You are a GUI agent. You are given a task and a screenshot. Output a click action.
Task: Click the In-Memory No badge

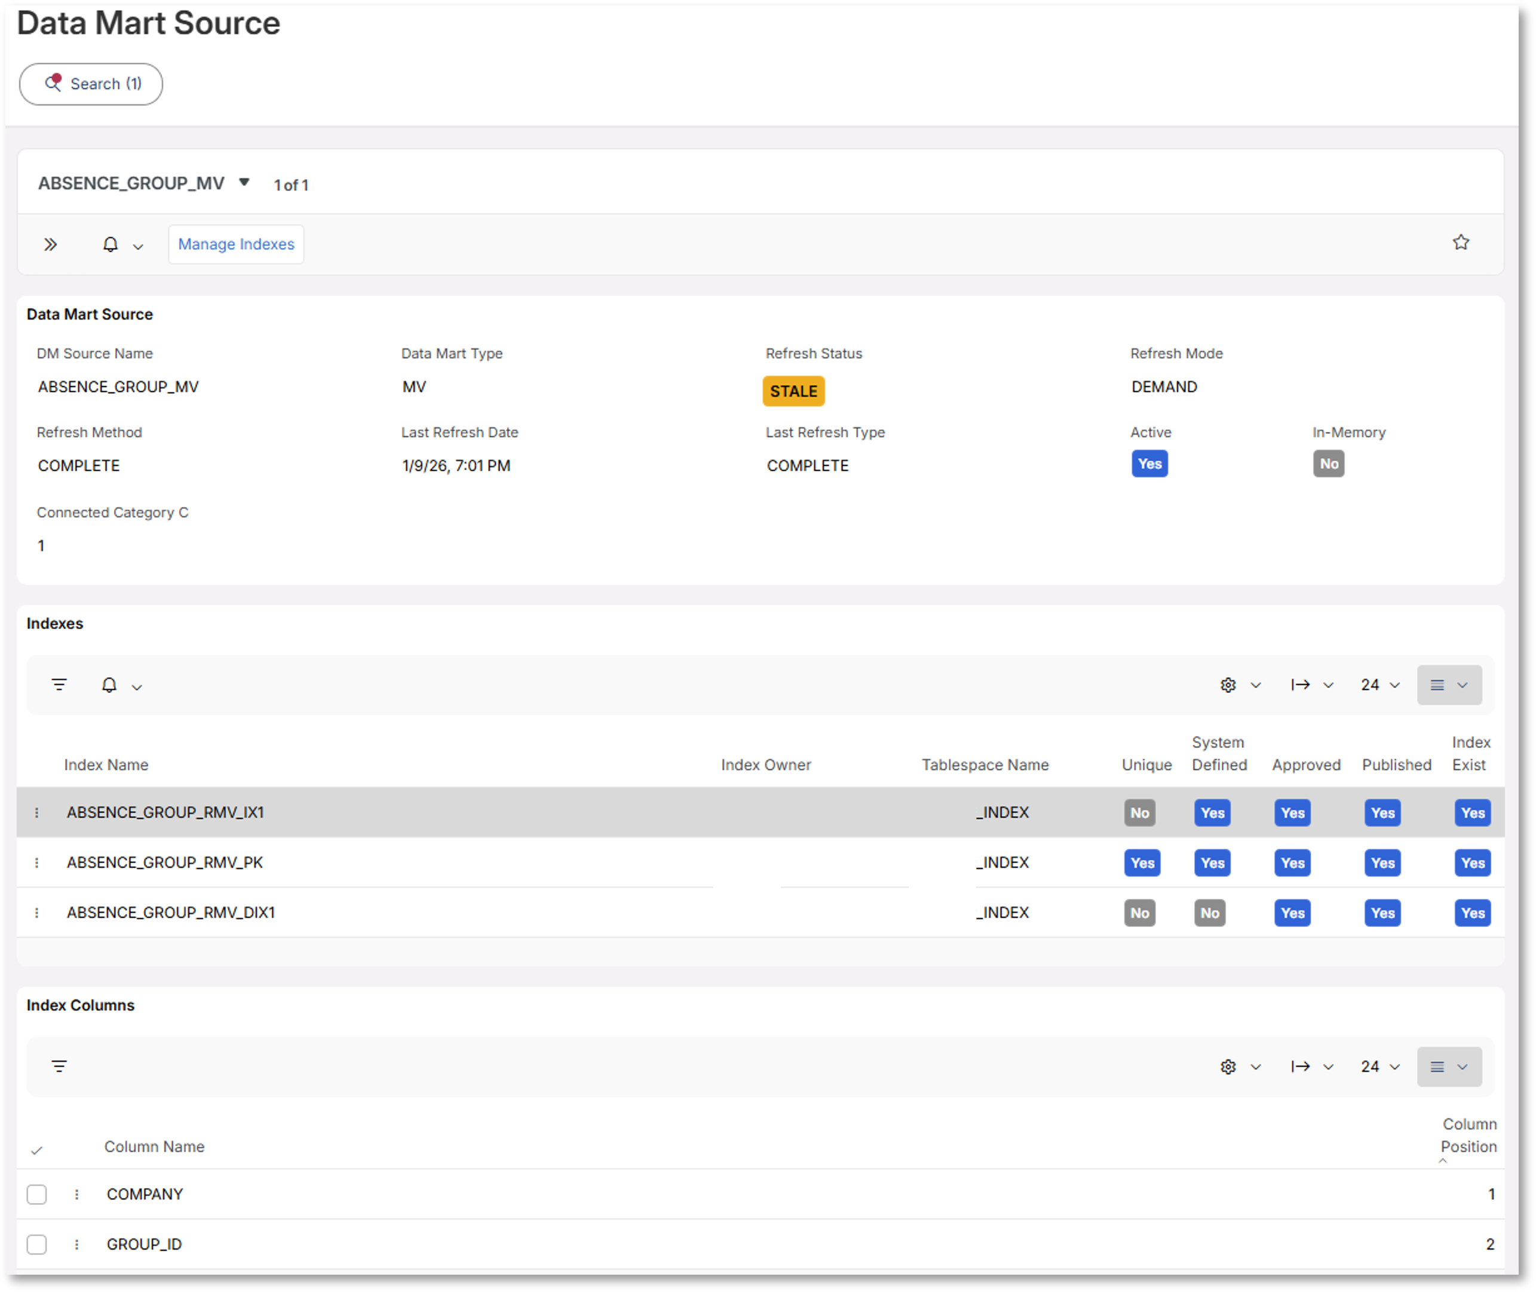[x=1328, y=464]
